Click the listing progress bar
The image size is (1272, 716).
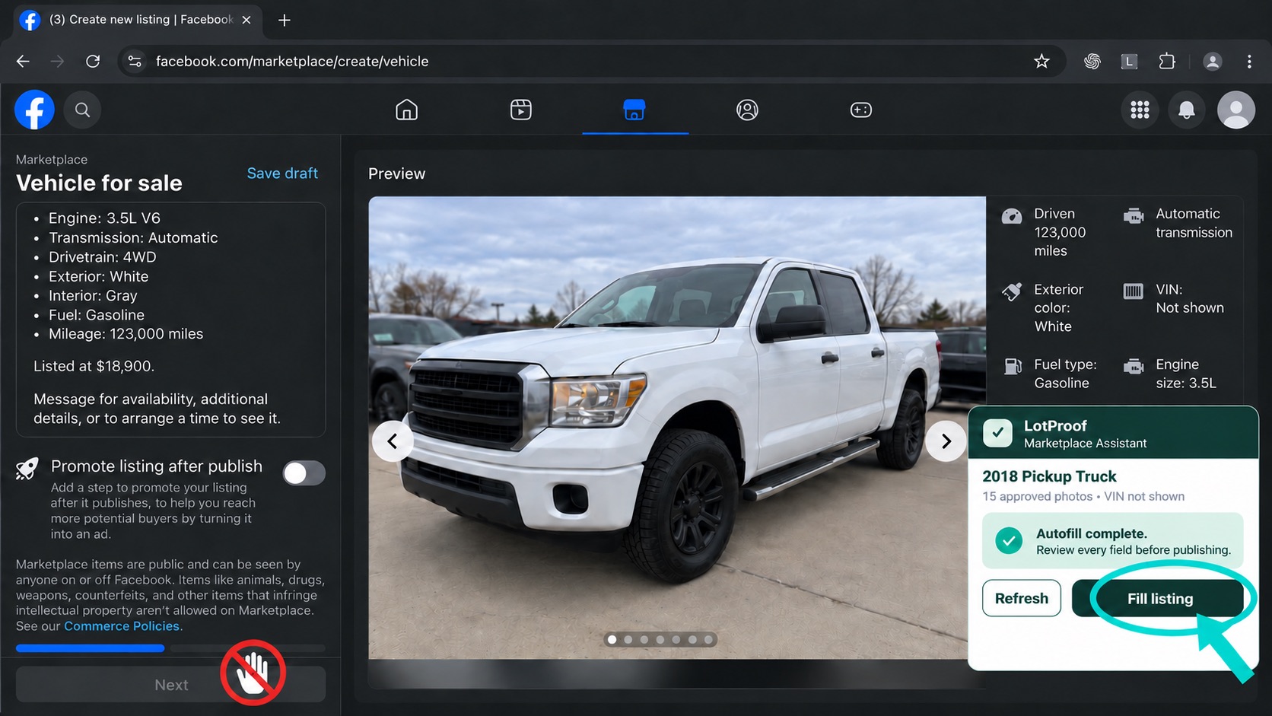tap(171, 648)
